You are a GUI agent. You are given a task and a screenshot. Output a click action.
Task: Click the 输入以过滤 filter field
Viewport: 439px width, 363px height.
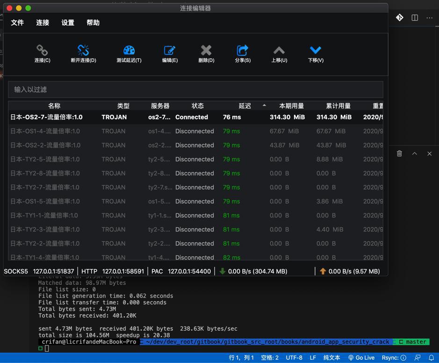click(195, 89)
